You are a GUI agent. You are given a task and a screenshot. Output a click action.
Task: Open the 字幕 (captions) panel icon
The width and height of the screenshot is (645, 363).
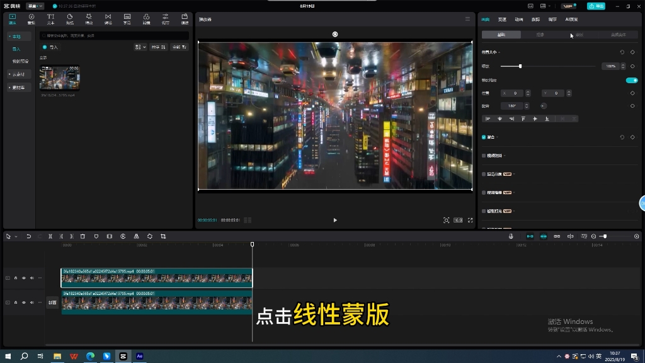(x=127, y=19)
